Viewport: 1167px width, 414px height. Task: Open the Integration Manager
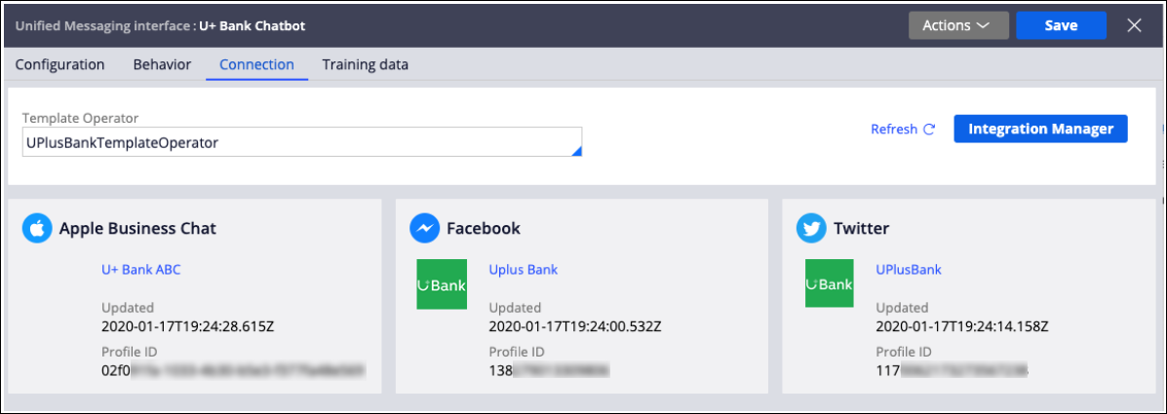pyautogui.click(x=1040, y=129)
